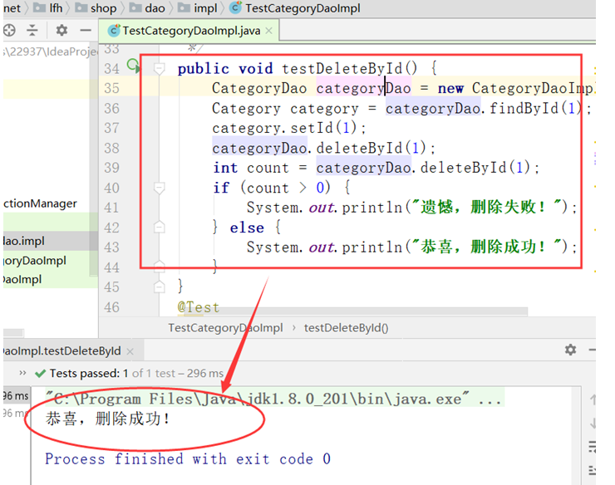Toggle fold end marker at line 45

click(159, 287)
